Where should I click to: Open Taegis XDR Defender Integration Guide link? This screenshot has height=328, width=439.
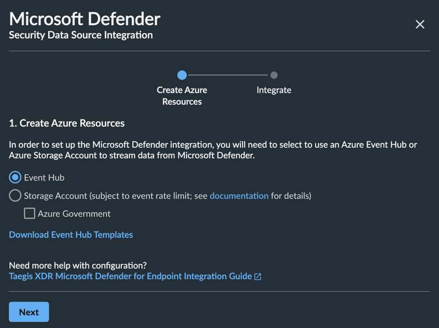click(131, 276)
